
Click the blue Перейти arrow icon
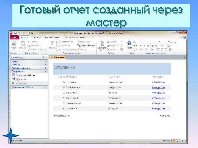point(134,45)
